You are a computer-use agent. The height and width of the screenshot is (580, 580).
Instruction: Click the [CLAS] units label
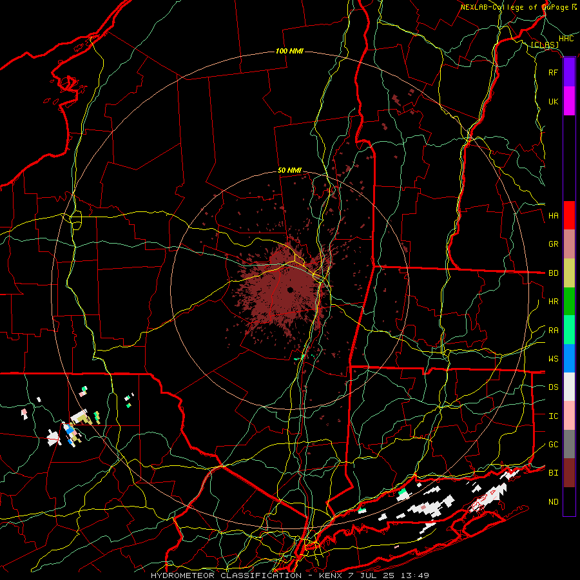coord(545,44)
